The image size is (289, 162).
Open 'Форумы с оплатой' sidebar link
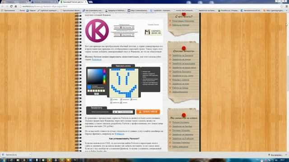click(x=181, y=80)
